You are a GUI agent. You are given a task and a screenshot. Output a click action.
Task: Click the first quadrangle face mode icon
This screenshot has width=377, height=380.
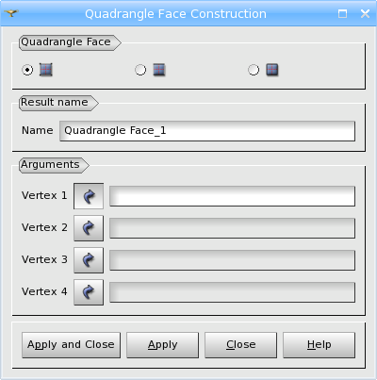[x=46, y=70]
